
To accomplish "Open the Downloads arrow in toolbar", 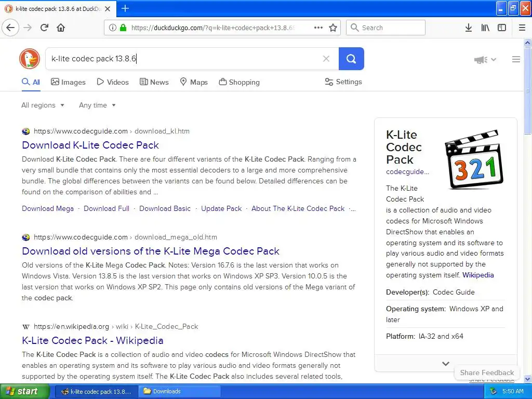I will 469,28.
